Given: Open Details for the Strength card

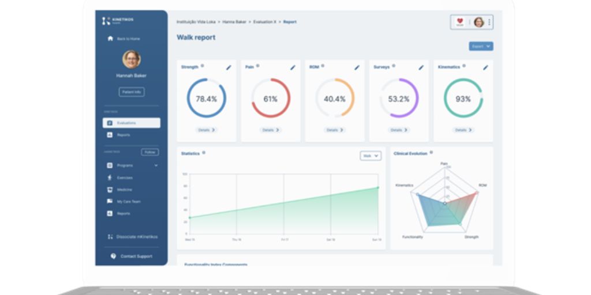Looking at the screenshot, I should [206, 130].
